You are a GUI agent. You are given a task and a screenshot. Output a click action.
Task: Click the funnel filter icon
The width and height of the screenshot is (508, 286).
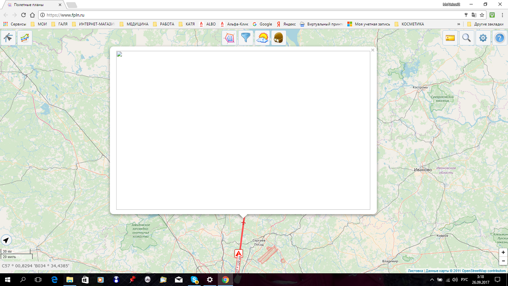pos(246,38)
